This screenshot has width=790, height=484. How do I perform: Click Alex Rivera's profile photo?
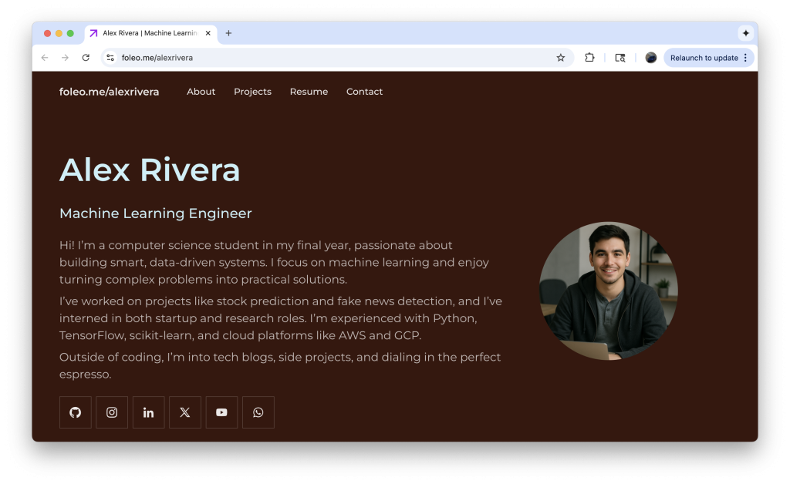(608, 291)
